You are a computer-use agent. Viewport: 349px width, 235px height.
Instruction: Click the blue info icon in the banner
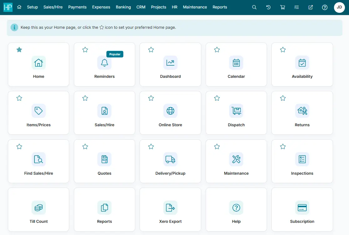[x=14, y=27]
